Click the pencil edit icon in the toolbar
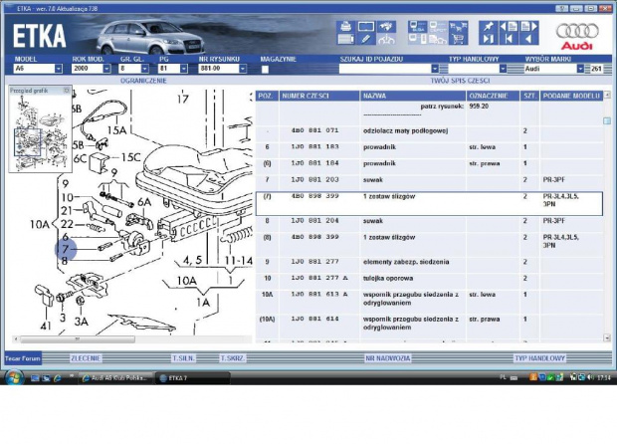617x444 pixels. [x=365, y=39]
